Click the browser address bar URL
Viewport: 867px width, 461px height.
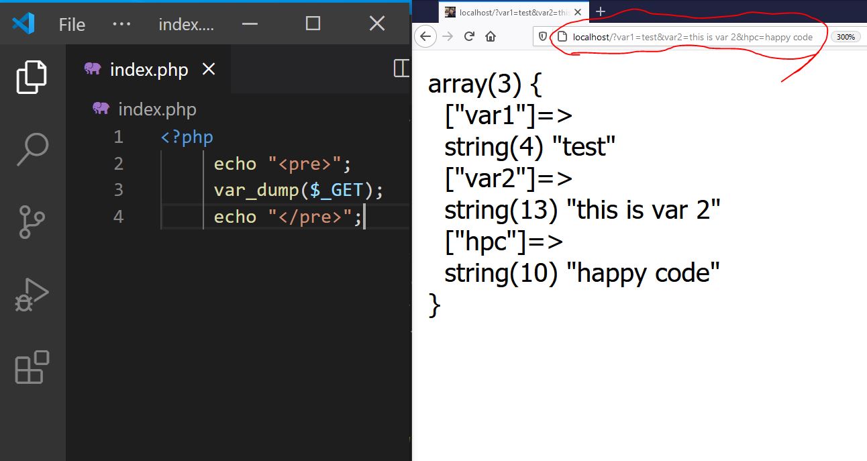click(693, 37)
